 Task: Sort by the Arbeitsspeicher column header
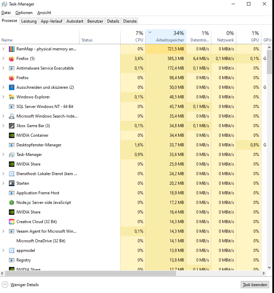pyautogui.click(x=166, y=37)
